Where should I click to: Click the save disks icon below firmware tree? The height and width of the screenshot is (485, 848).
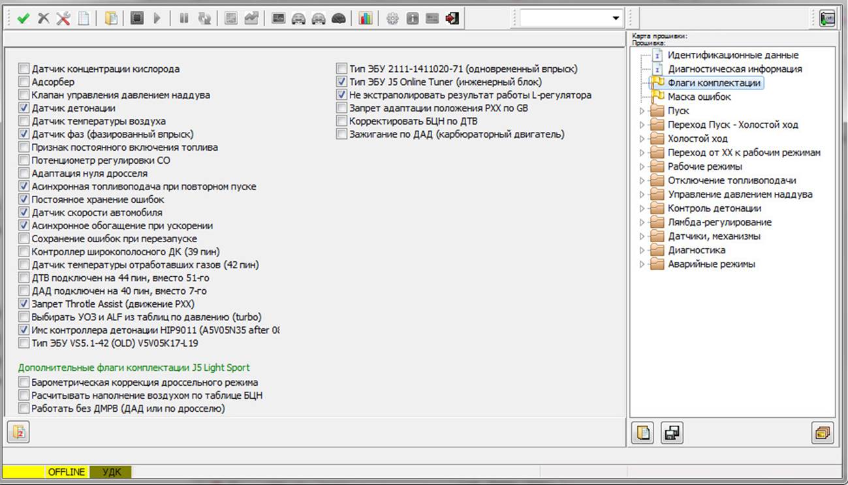point(672,433)
